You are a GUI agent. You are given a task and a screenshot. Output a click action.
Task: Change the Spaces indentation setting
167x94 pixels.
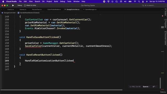pos(146,87)
